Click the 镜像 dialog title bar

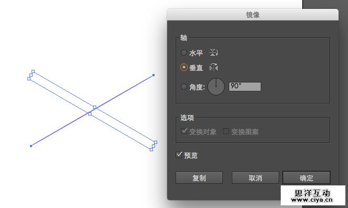pyautogui.click(x=253, y=15)
